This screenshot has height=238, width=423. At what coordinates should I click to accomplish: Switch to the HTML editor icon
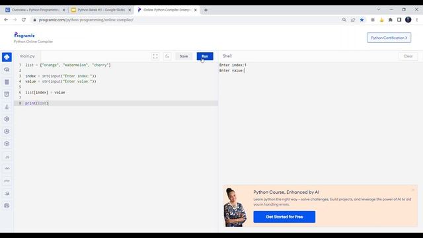tap(7, 94)
